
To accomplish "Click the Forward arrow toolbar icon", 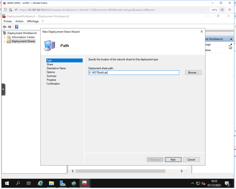I will click(10, 27).
